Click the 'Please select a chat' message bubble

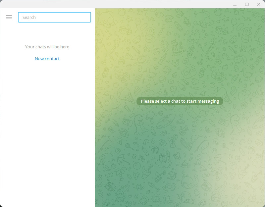click(180, 101)
